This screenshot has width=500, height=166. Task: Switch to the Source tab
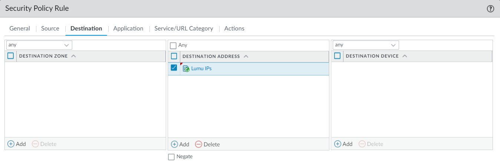(50, 29)
